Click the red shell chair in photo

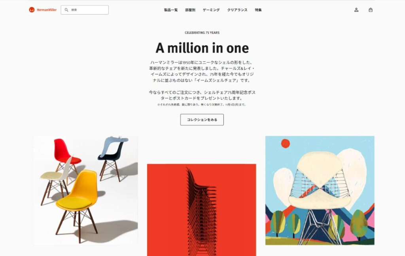point(66,155)
